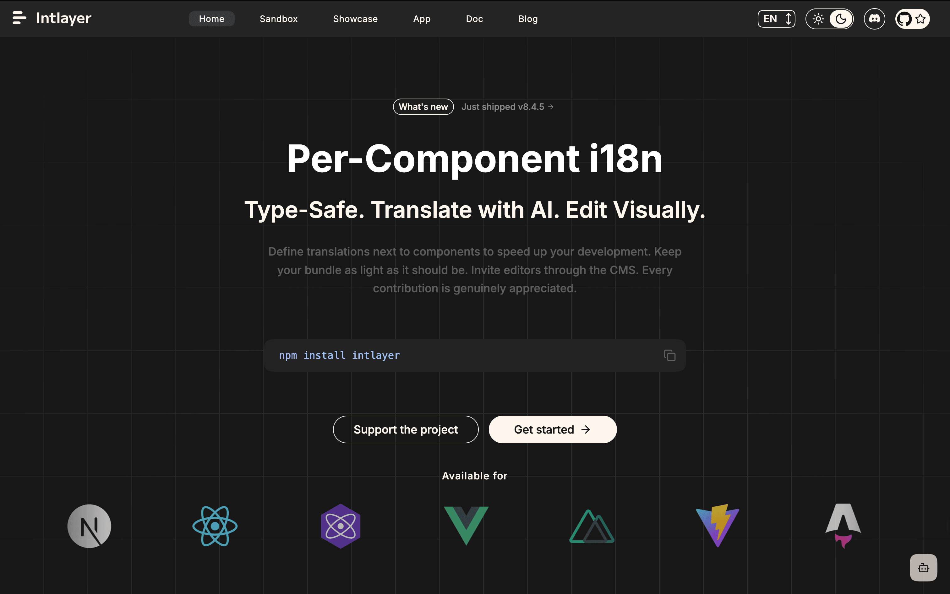Select dark mode moon toggle
This screenshot has height=594, width=950.
841,19
